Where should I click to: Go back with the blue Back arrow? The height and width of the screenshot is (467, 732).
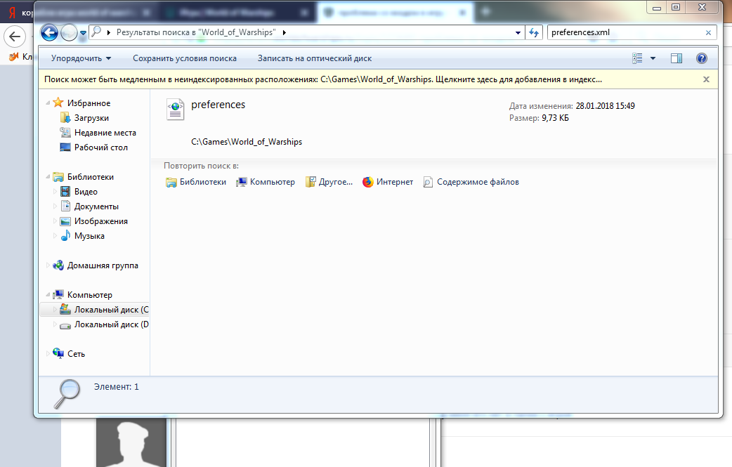pos(49,32)
